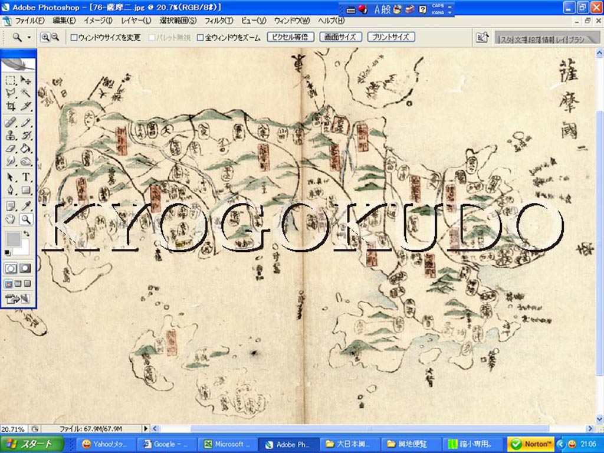Click horizontal scrollbar right arrow
604x453 pixels.
click(590, 428)
